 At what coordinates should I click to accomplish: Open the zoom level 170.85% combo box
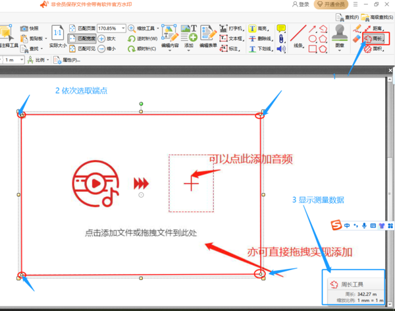111,28
